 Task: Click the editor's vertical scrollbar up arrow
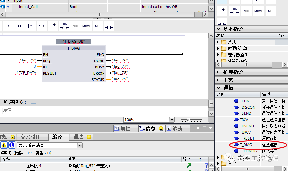(x=211, y=36)
